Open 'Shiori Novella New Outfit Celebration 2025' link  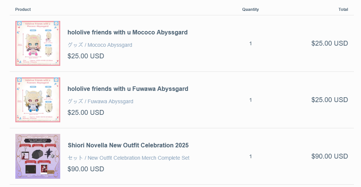128,145
